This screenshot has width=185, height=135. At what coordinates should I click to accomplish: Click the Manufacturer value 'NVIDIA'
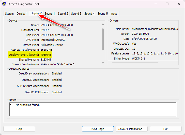click(45, 30)
